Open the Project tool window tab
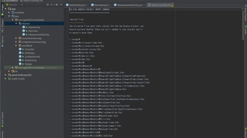This screenshot has height=138, width=247. pos(2,10)
